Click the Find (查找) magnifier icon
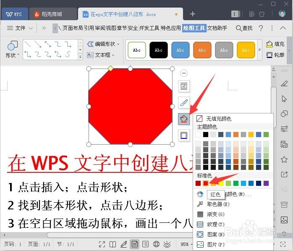Screen dimensions: 293x251 point(238,28)
